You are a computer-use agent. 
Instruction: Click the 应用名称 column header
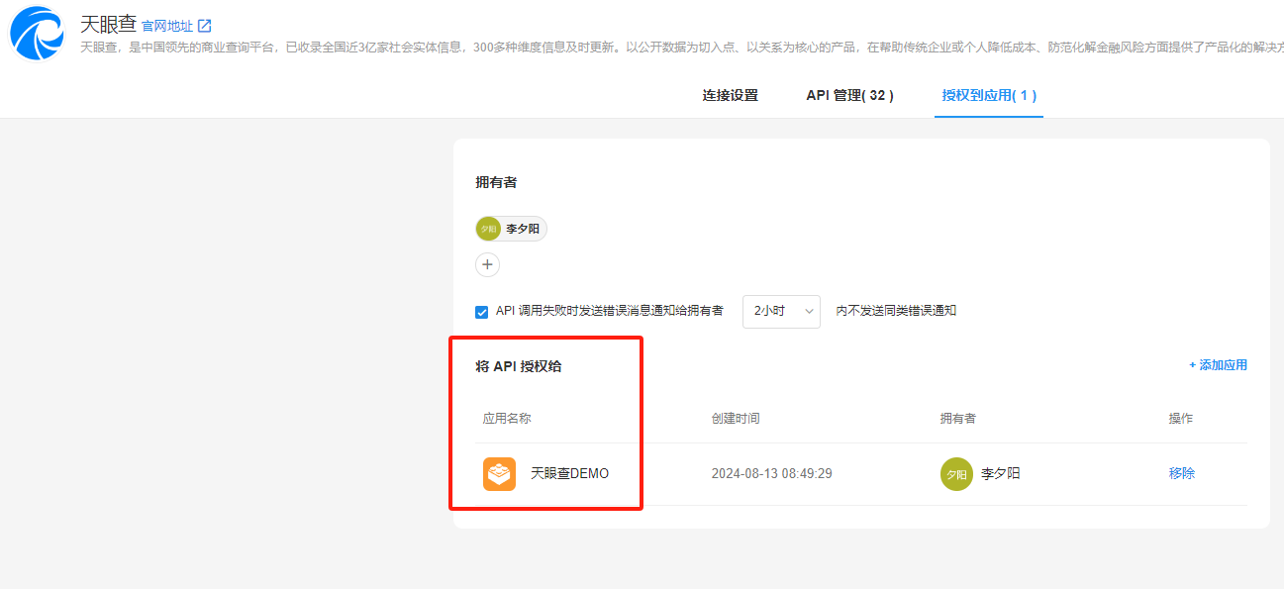[507, 419]
